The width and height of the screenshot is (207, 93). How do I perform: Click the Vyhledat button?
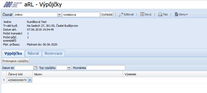pyautogui.click(x=107, y=14)
